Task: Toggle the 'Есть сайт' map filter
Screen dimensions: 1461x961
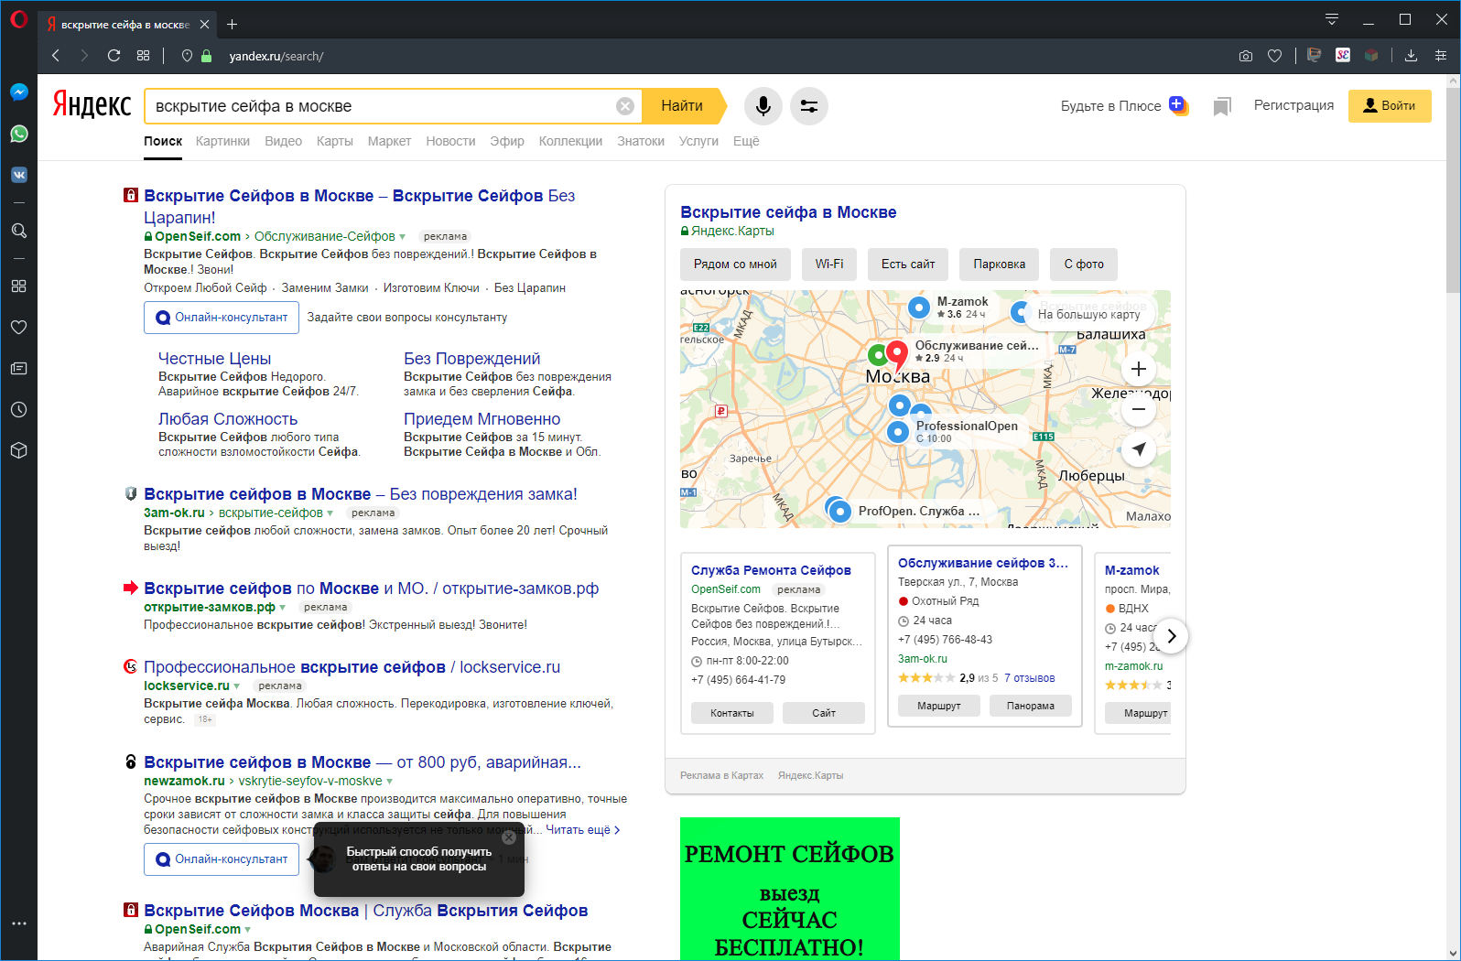Action: coord(908,265)
